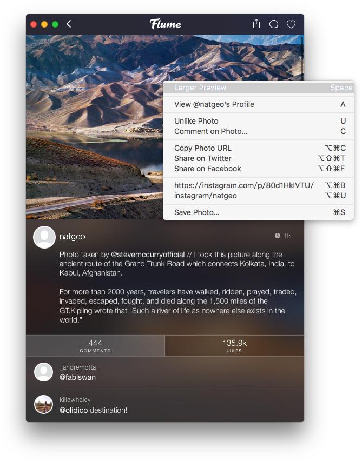The width and height of the screenshot is (362, 462).
Task: Open the share icon in title bar
Action: (256, 24)
